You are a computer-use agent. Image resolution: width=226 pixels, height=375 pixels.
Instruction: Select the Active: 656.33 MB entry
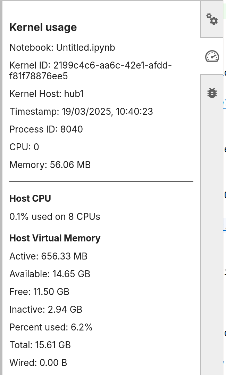[x=49, y=256]
